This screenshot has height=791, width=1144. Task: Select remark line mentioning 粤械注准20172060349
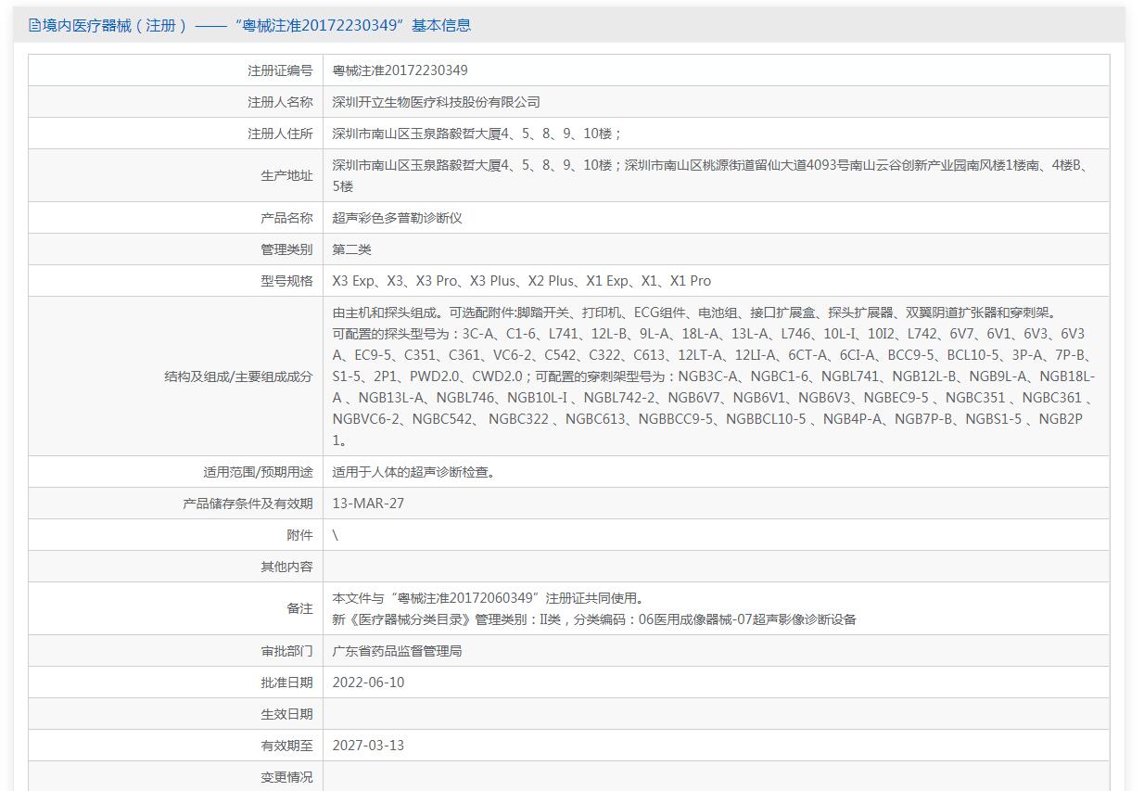pyautogui.click(x=488, y=598)
